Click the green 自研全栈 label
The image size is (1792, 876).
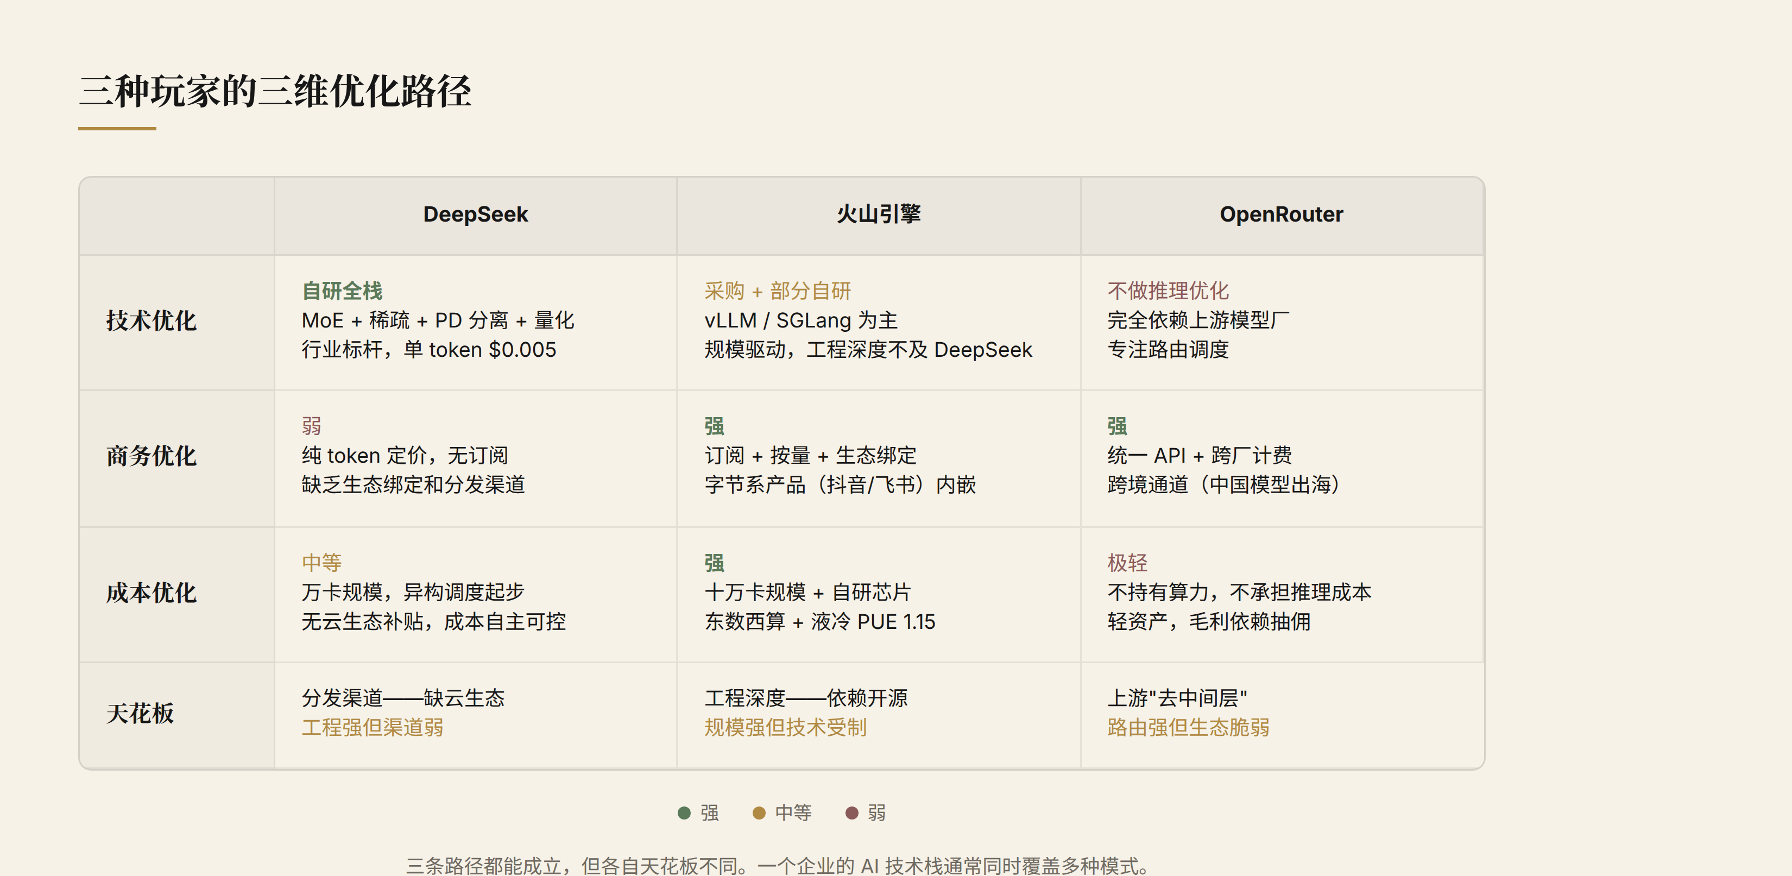[342, 291]
